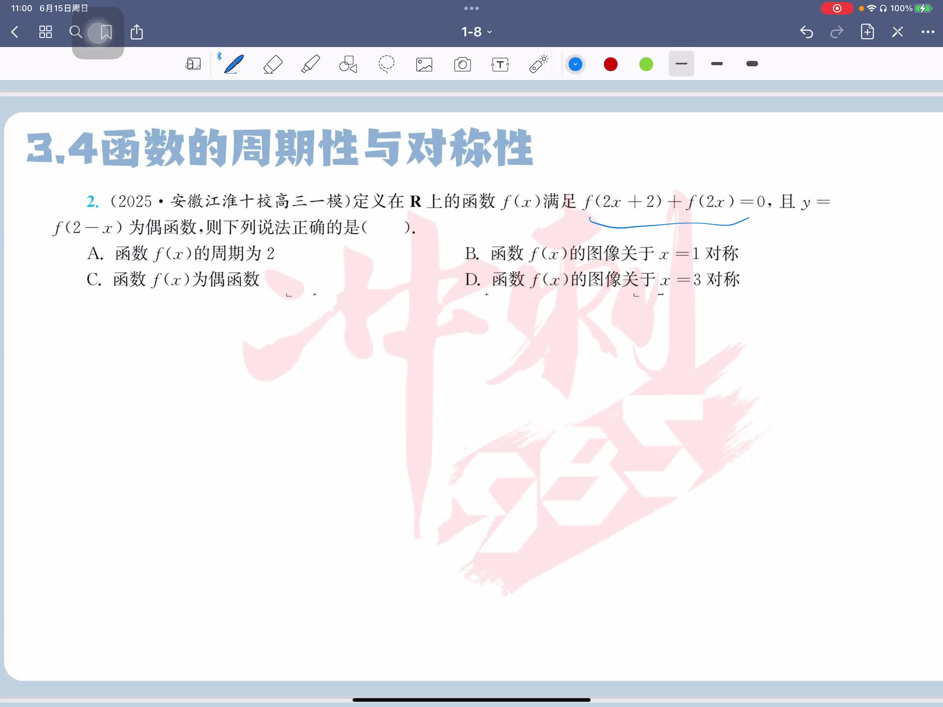Screen dimensions: 943x707
Task: Open the Camera tool
Action: (x=462, y=64)
